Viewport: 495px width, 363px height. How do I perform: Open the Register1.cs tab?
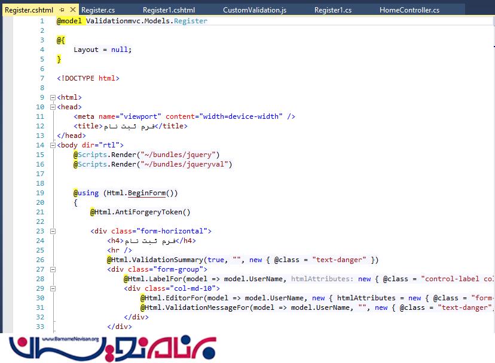pyautogui.click(x=334, y=10)
